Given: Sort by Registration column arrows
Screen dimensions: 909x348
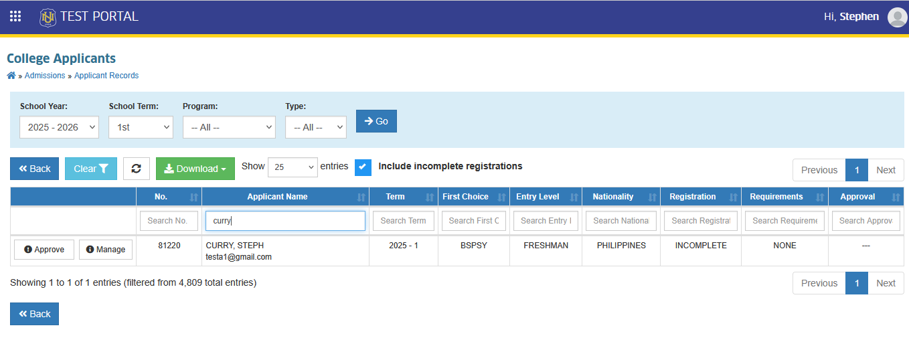Looking at the screenshot, I should tap(733, 197).
